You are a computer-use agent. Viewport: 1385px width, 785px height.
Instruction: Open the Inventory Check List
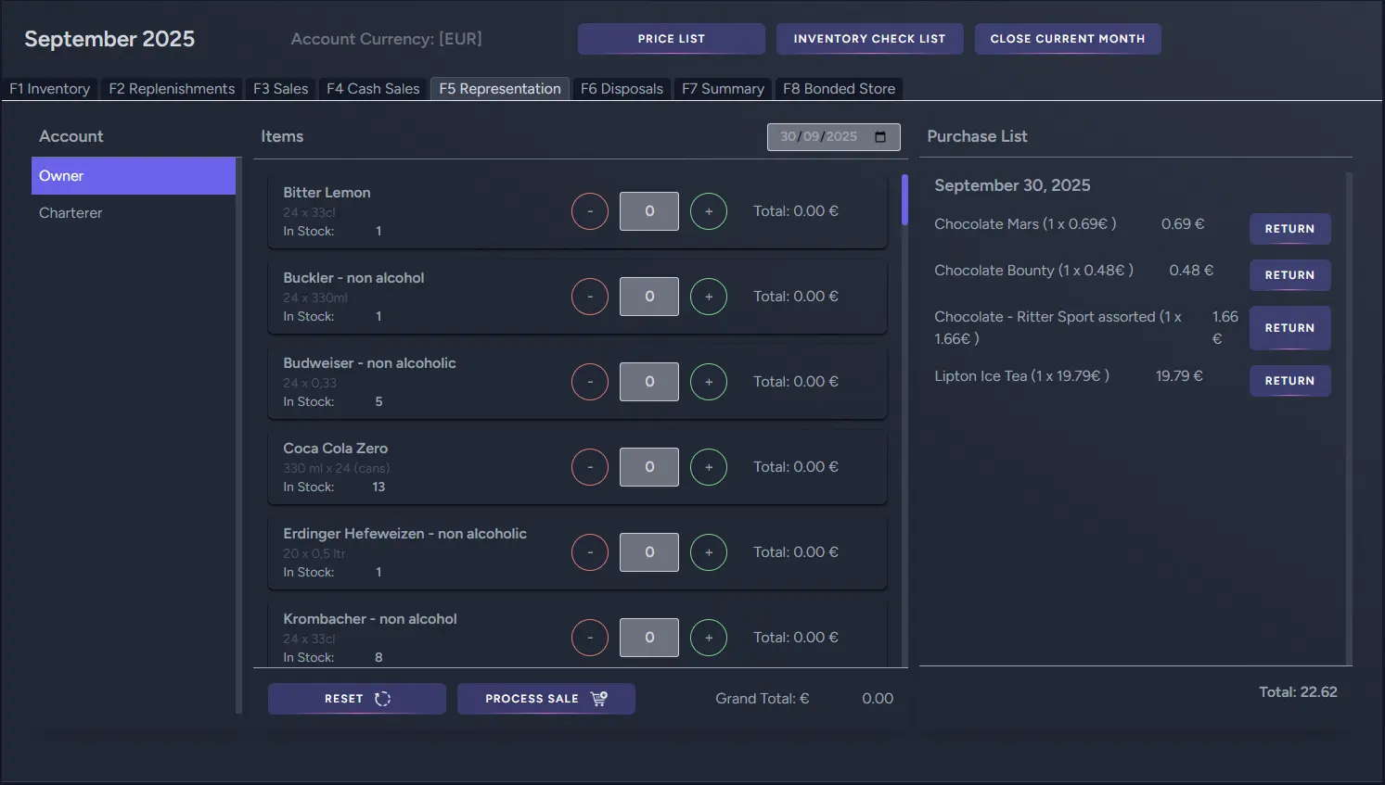click(869, 39)
